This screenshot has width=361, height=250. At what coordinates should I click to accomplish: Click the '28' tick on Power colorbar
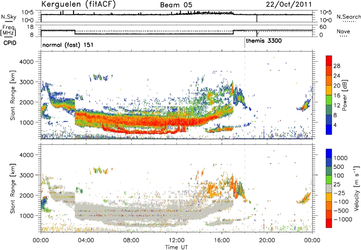click(x=337, y=66)
